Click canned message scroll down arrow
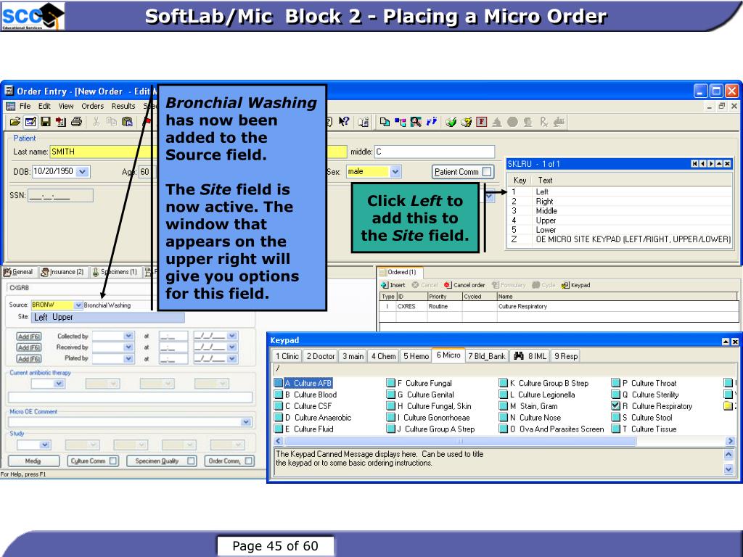 (728, 469)
